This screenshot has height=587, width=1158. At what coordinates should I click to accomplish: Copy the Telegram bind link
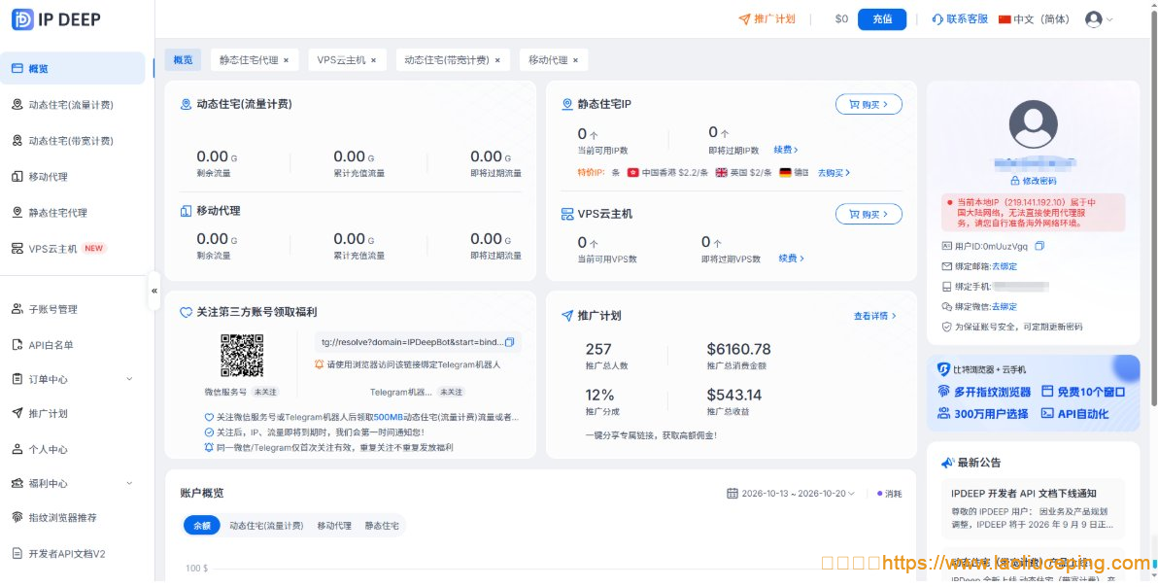click(510, 342)
